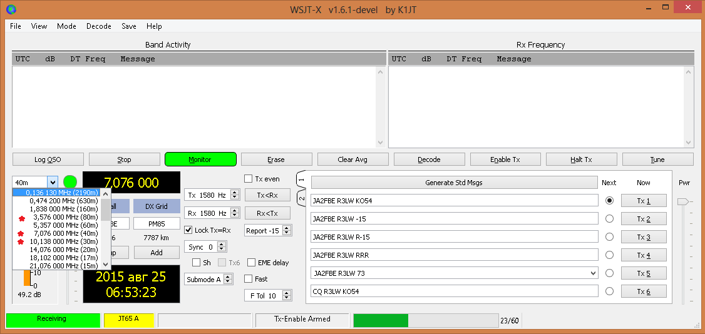705x334 pixels.
Task: Click the Pwr slider handle
Action: [684, 201]
